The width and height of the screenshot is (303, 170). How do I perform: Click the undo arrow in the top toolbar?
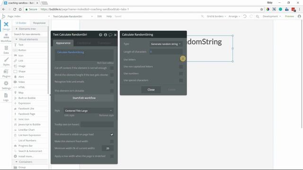245,17
